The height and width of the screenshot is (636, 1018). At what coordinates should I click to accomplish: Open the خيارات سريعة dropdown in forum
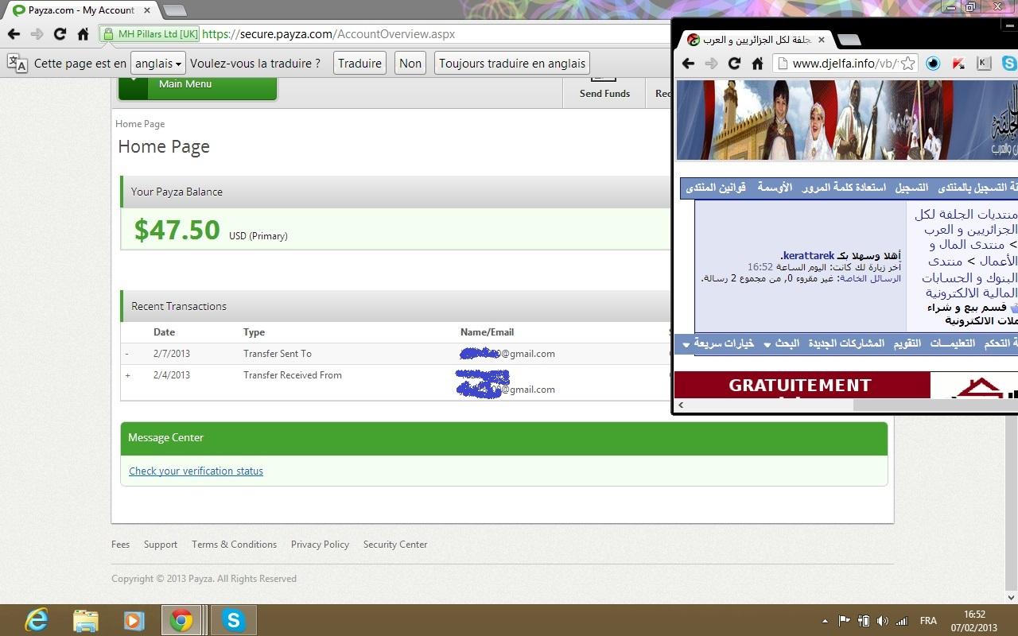pos(720,343)
